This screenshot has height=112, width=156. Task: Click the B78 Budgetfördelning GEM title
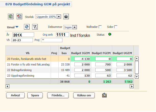coord(38,4)
